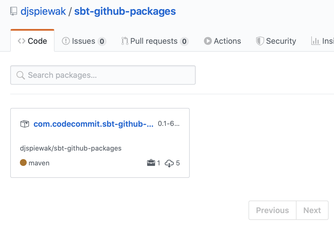Click the package box icon
This screenshot has width=334, height=229.
tap(24, 124)
